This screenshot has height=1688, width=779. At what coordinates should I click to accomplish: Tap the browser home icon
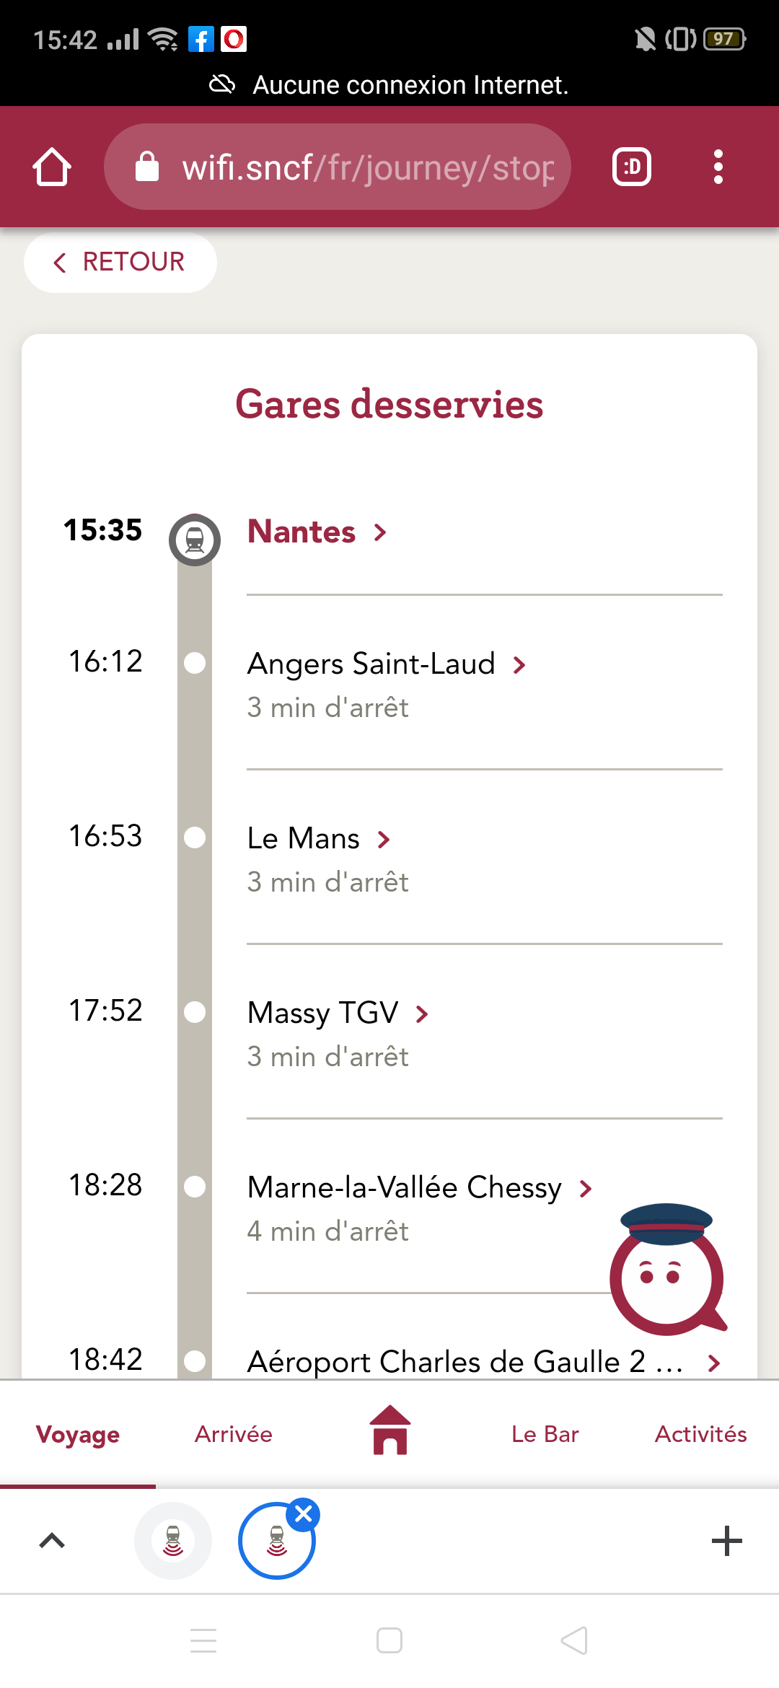(x=52, y=167)
